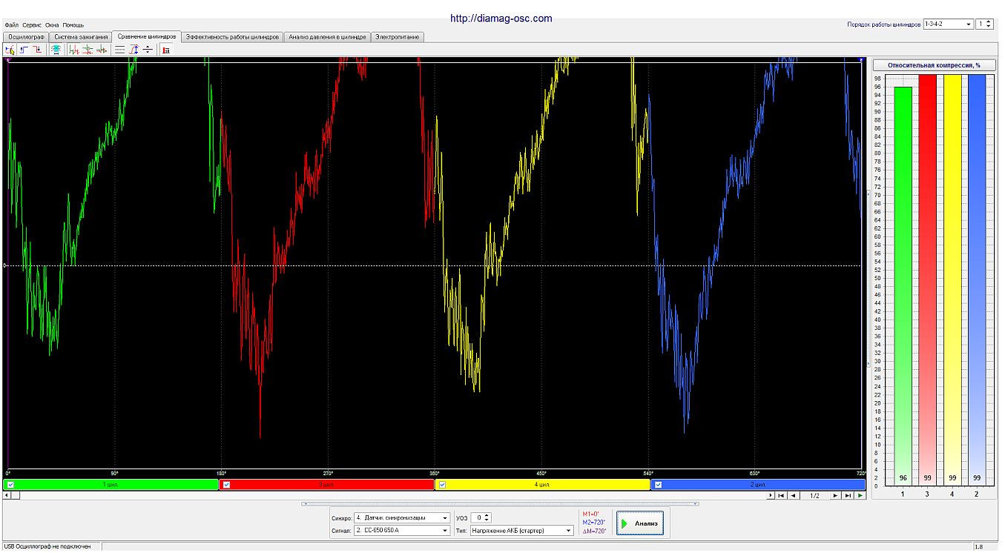Click the blue cylinder 2 compression bar

[976, 279]
